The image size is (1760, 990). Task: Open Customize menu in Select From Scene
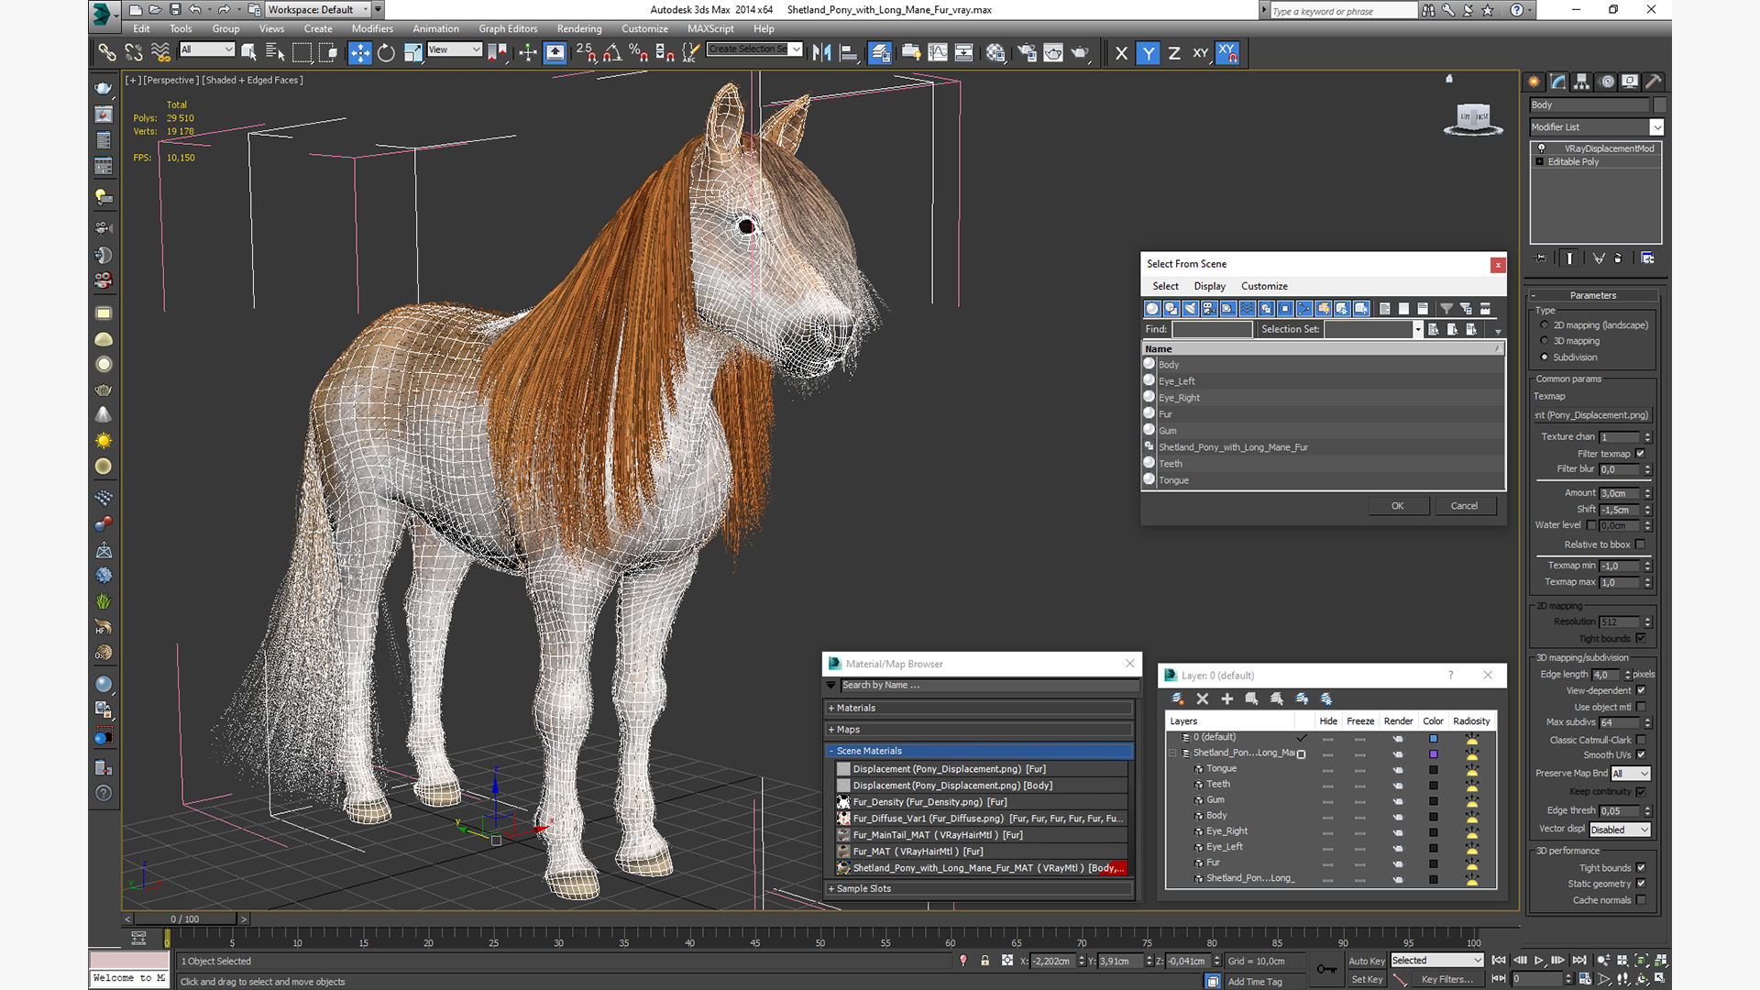tap(1264, 286)
